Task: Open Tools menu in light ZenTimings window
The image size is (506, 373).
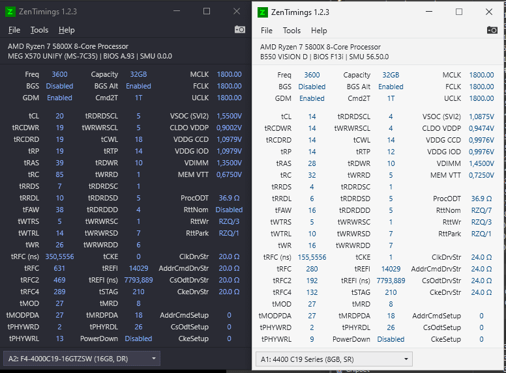Action: [x=291, y=31]
